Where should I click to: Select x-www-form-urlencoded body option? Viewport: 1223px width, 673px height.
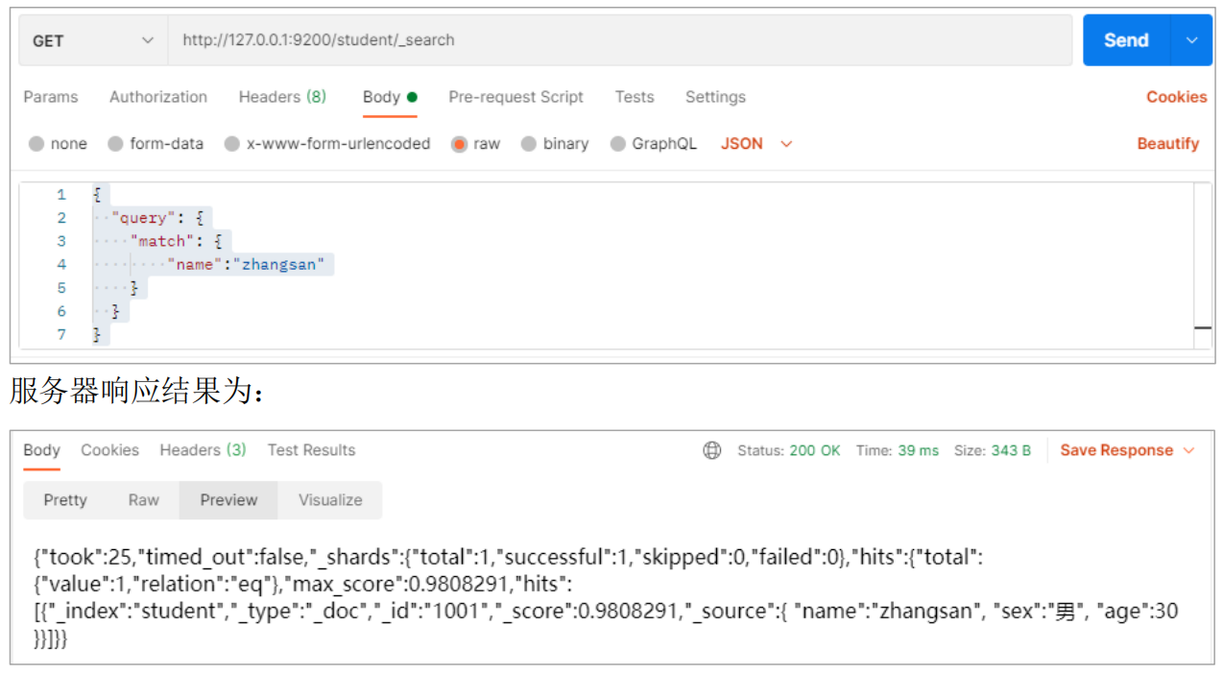(x=232, y=144)
